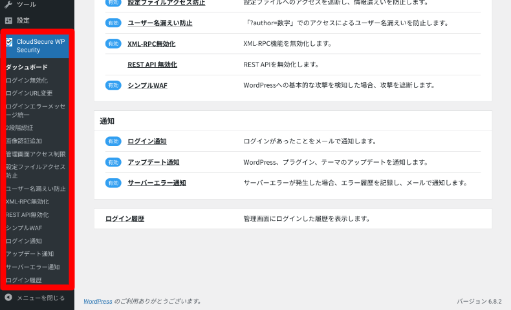
Task: Open ログイン無効化 submenu item
Action: click(27, 80)
